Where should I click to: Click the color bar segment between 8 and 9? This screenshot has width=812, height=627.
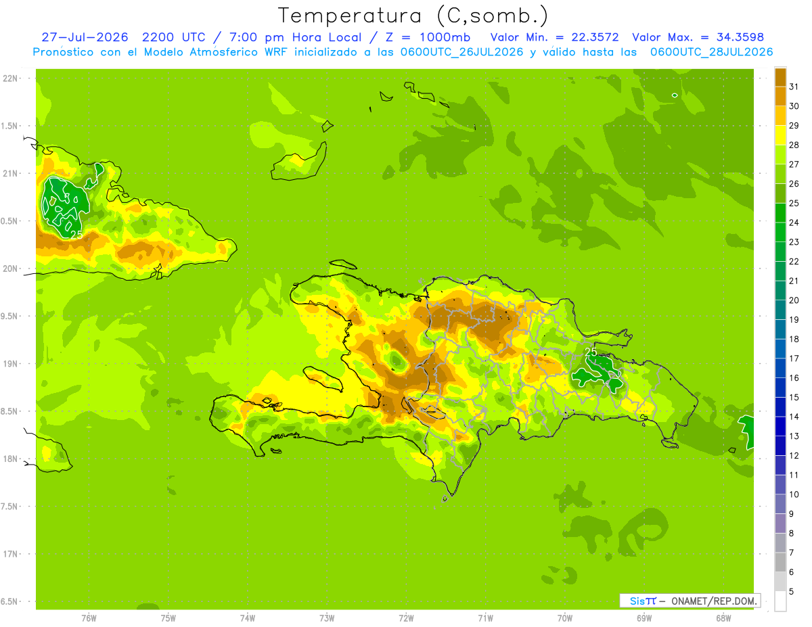coord(780,524)
